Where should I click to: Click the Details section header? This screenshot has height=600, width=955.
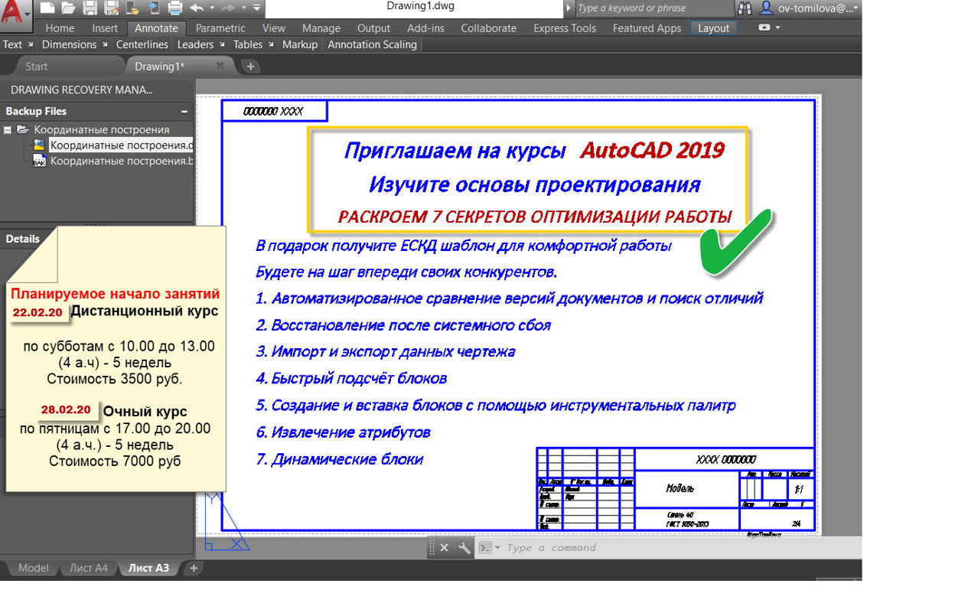(x=23, y=239)
